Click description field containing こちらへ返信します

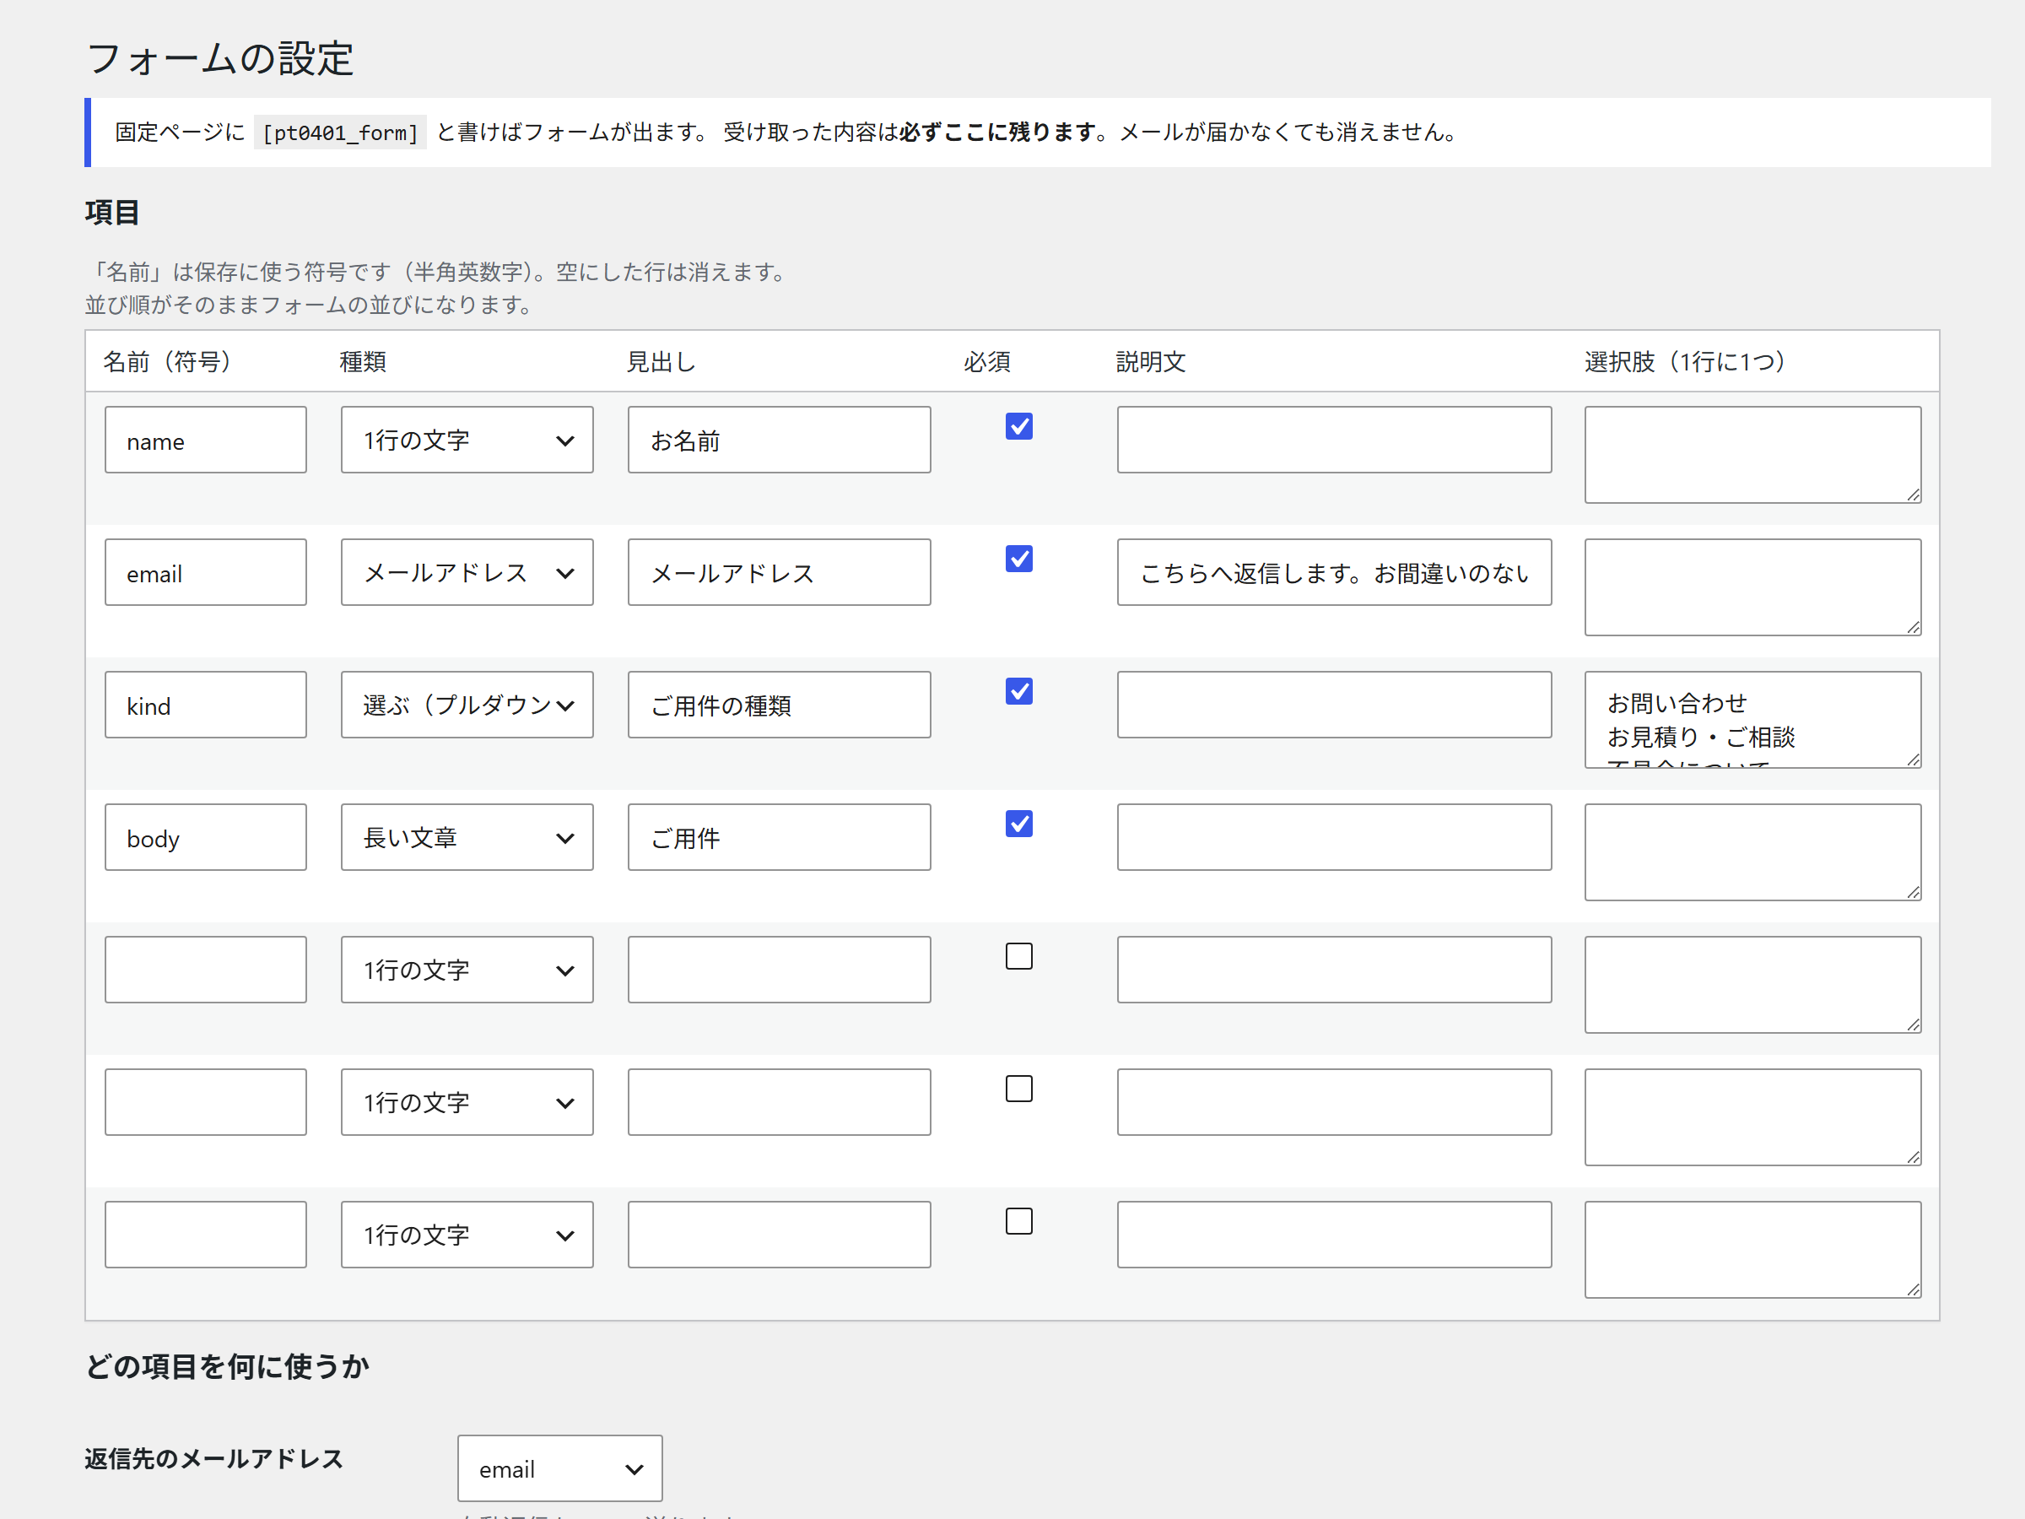[1335, 572]
